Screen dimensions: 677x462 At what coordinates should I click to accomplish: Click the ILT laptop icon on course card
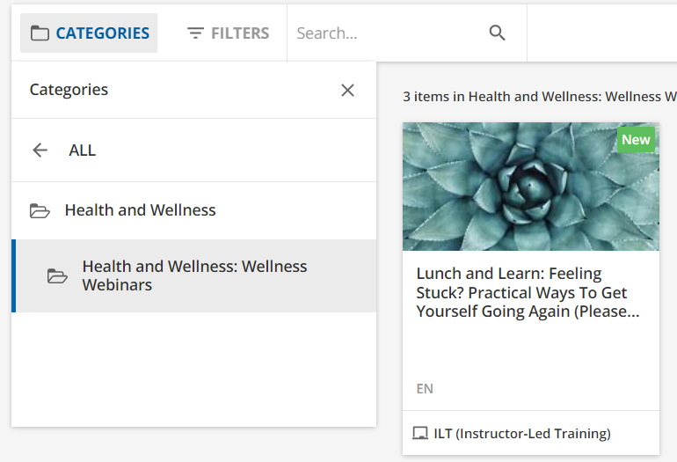click(x=419, y=433)
